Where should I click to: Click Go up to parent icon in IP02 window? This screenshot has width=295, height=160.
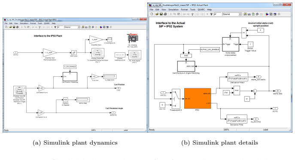[40, 27]
